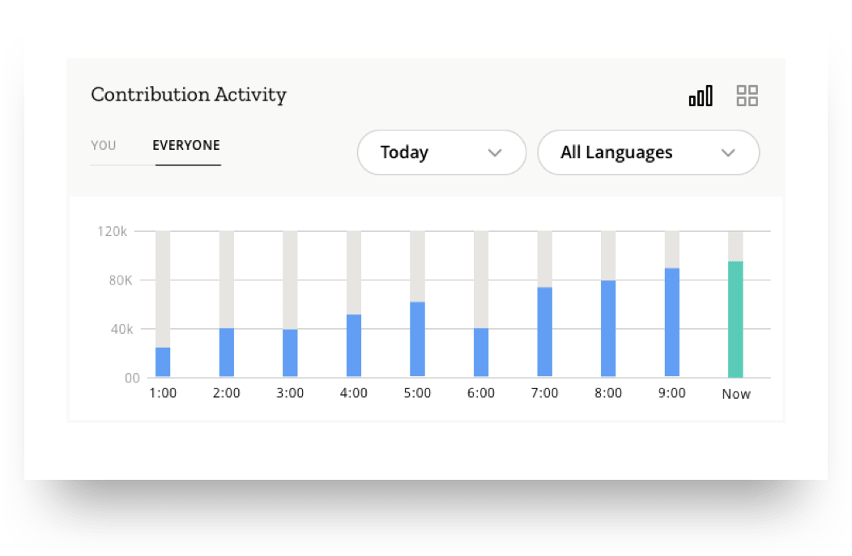Click the green Now bar
This screenshot has width=852, height=556.
[735, 319]
